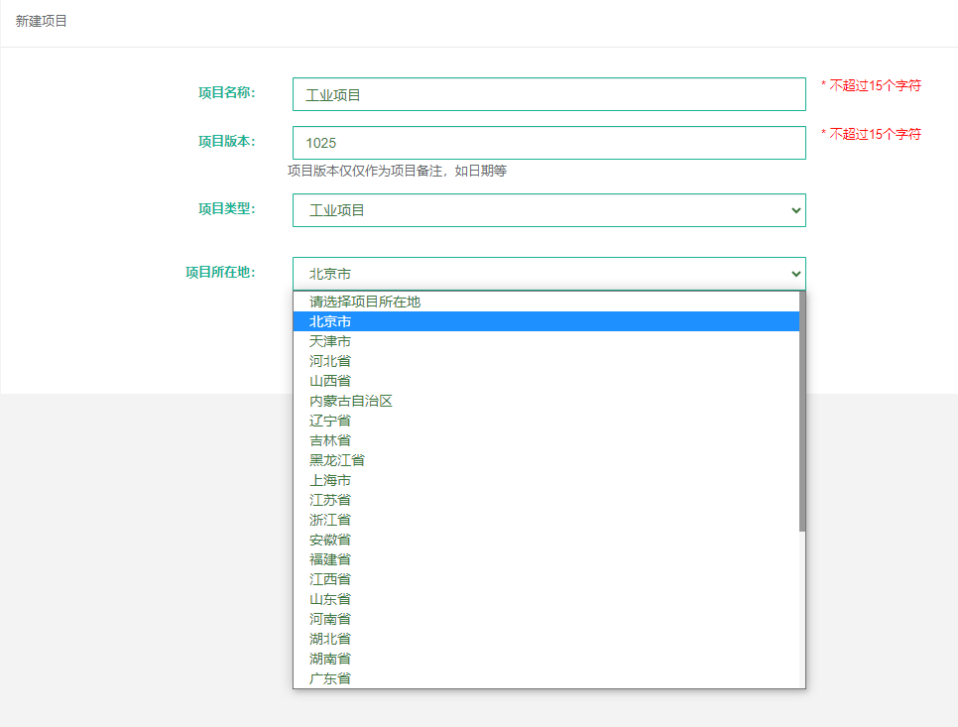
Task: Click the dropdown list scrollbar thumb
Action: pos(802,412)
